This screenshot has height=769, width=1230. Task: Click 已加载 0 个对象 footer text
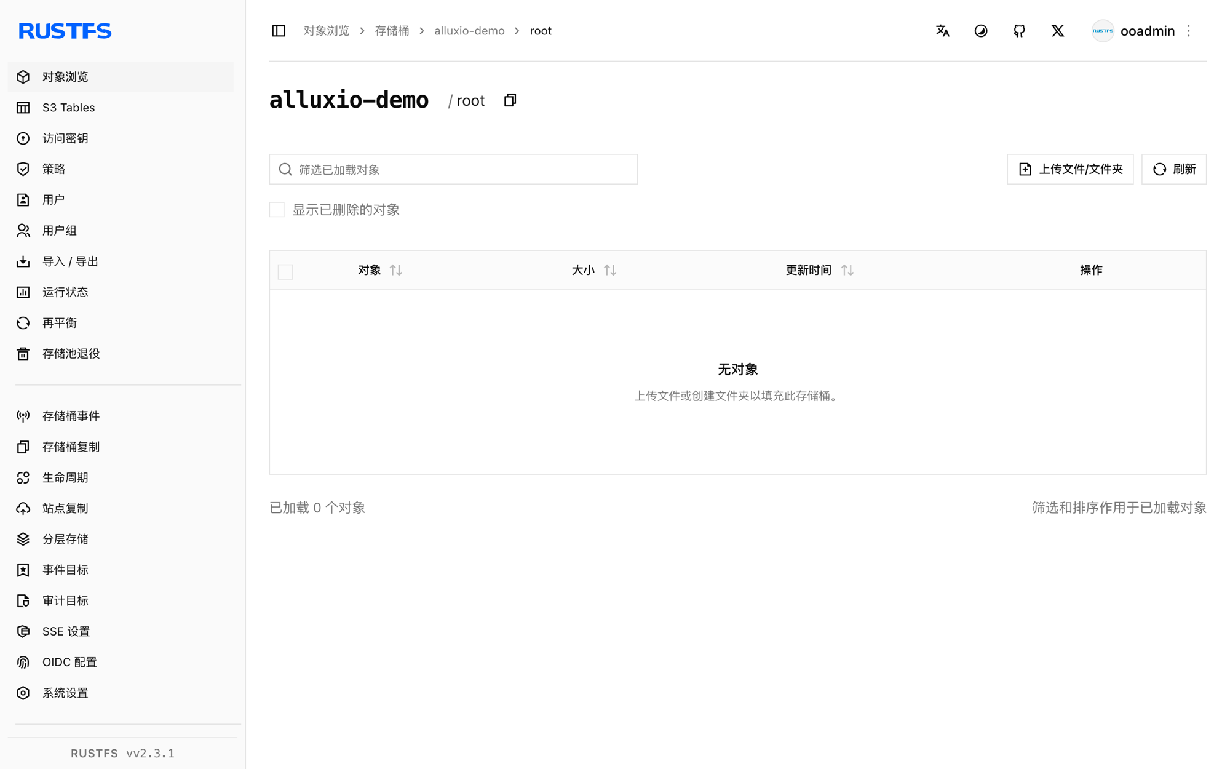[317, 508]
